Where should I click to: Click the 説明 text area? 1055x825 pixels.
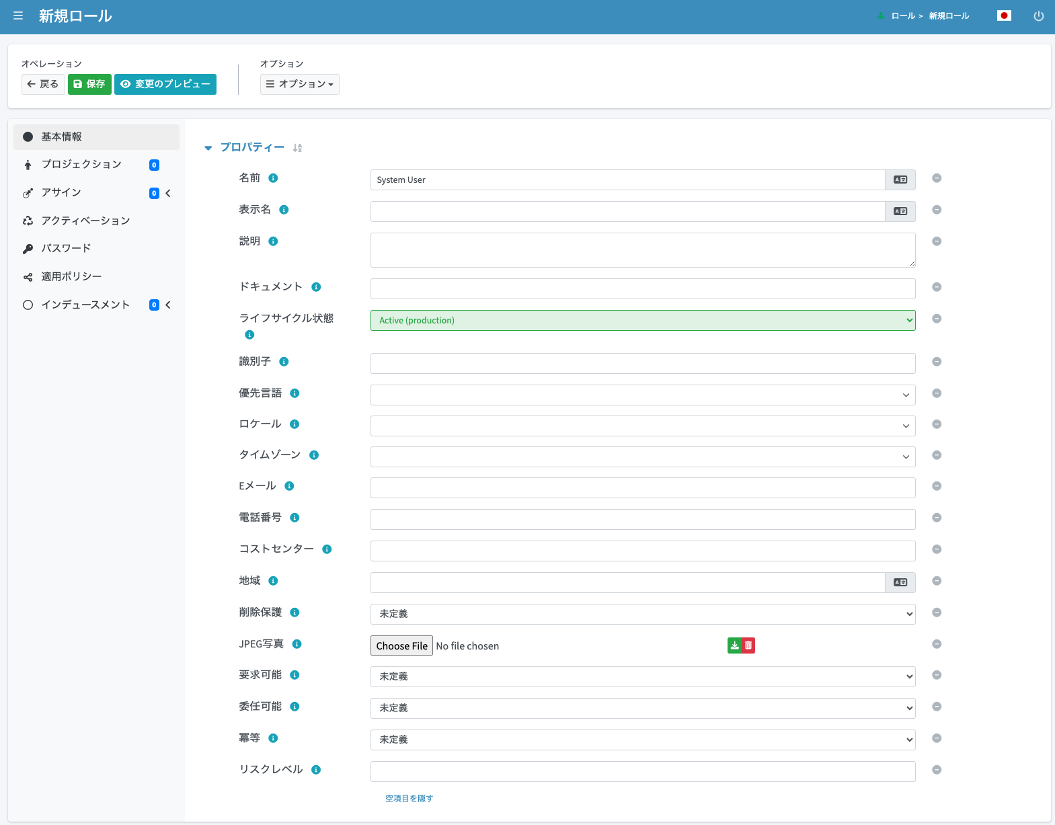[643, 250]
